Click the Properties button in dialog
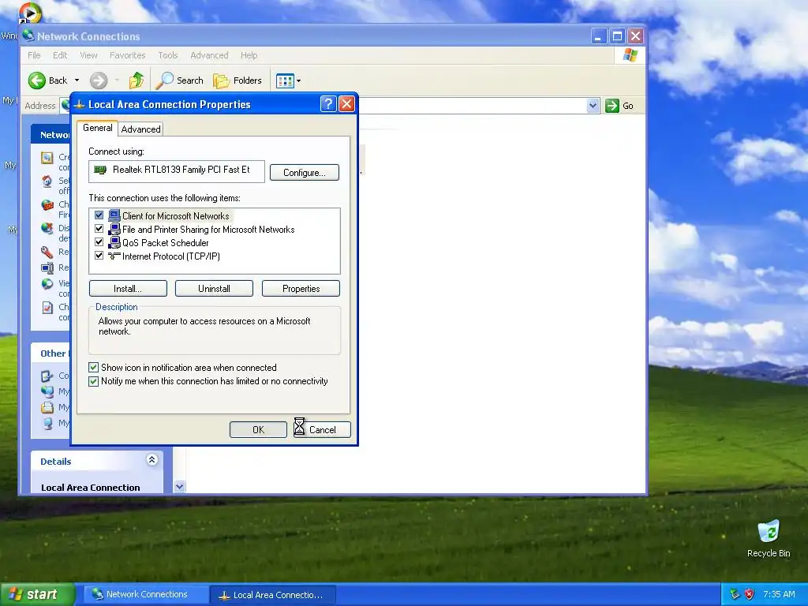Image resolution: width=808 pixels, height=606 pixels. [301, 289]
